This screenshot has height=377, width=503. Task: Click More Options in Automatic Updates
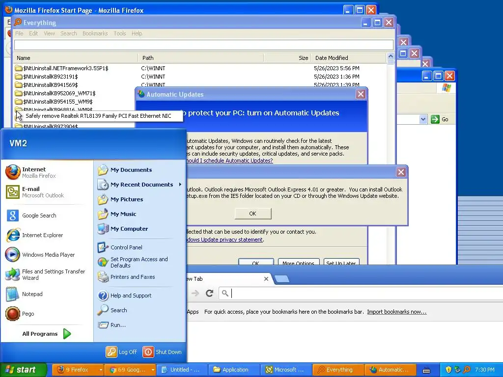click(298, 262)
